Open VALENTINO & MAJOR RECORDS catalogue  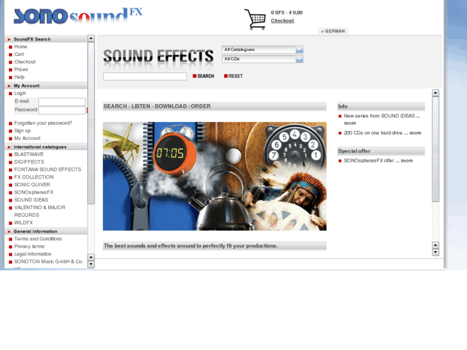pos(40,211)
